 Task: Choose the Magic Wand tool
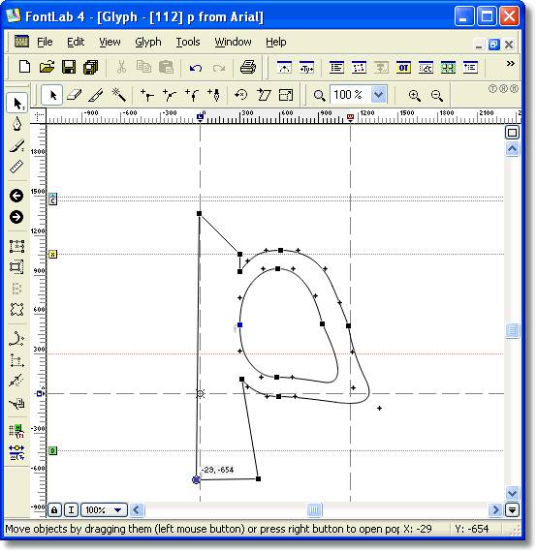(118, 95)
